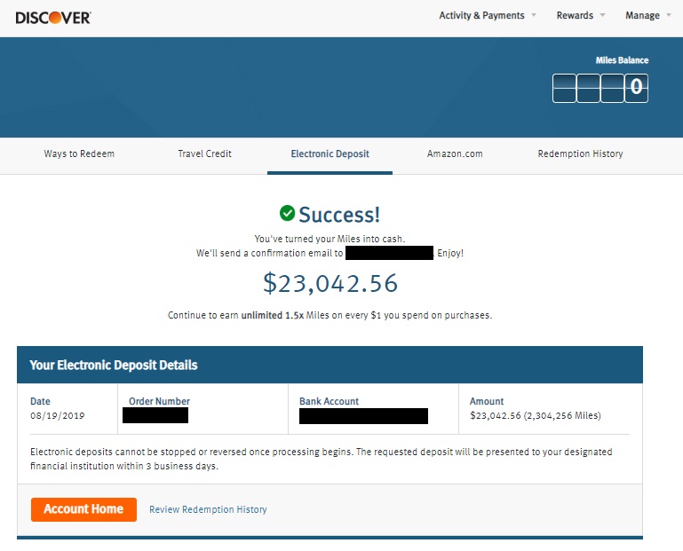Click the Order Number label
This screenshot has height=551, width=683.
[x=159, y=401]
